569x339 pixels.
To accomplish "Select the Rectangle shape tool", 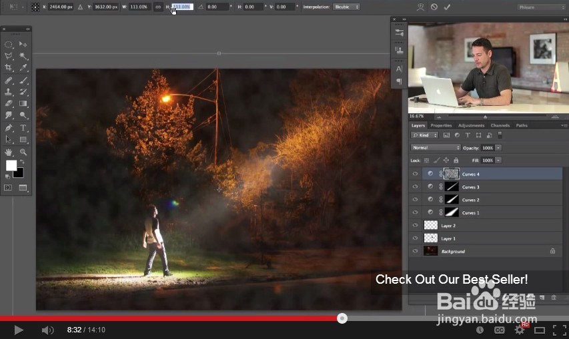I will pyautogui.click(x=23, y=139).
